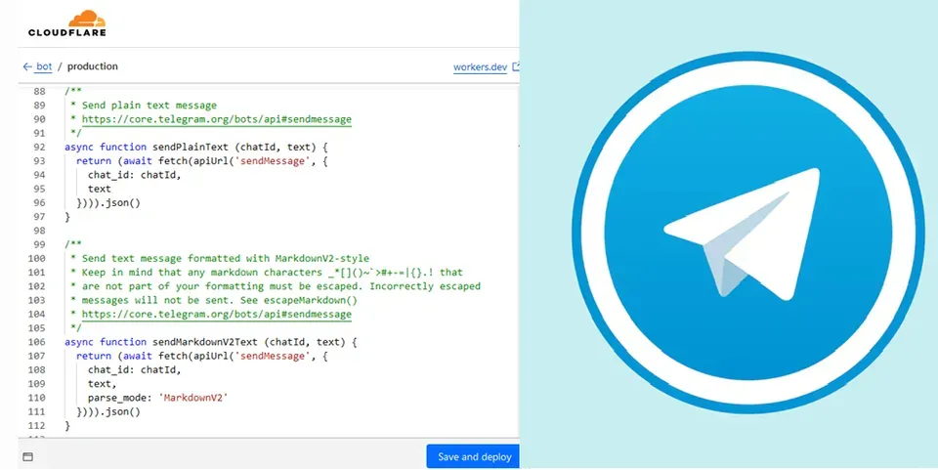Click line number 106 in the gutter
This screenshot has width=938, height=470.
tap(37, 342)
